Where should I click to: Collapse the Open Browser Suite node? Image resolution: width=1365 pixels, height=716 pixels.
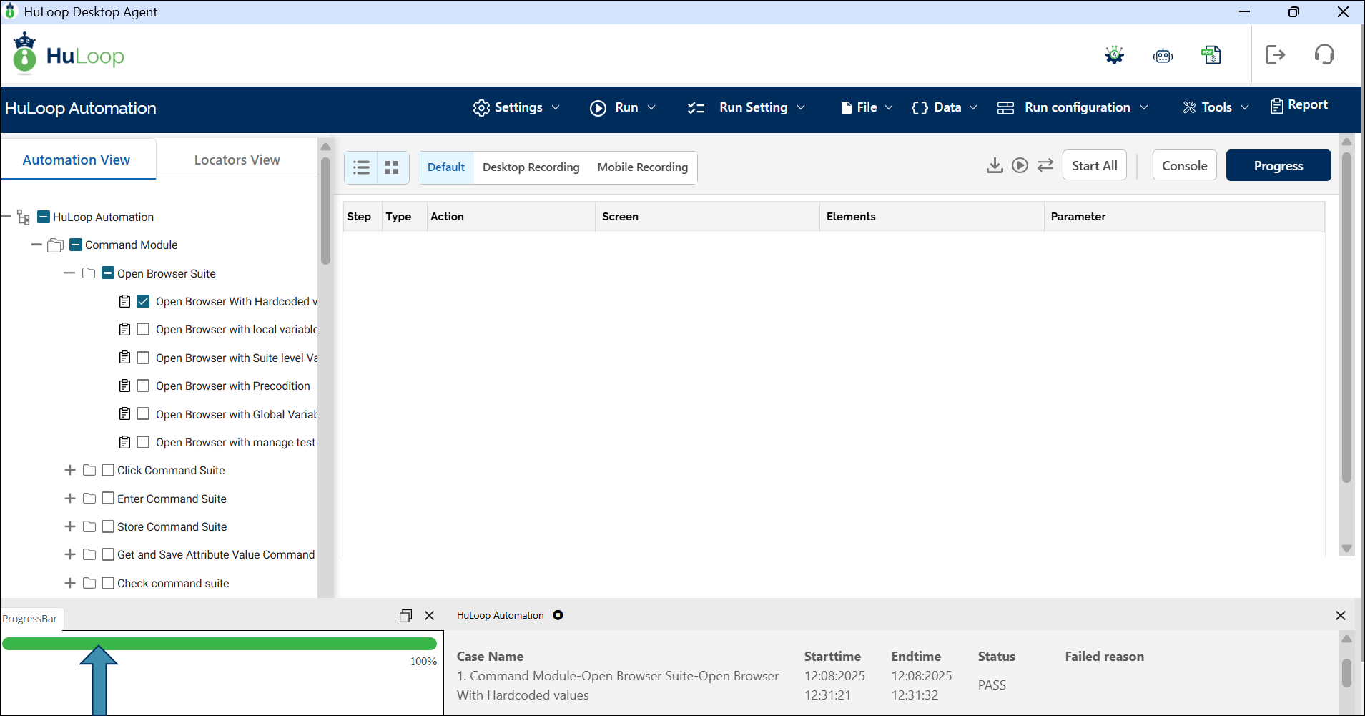tap(69, 273)
